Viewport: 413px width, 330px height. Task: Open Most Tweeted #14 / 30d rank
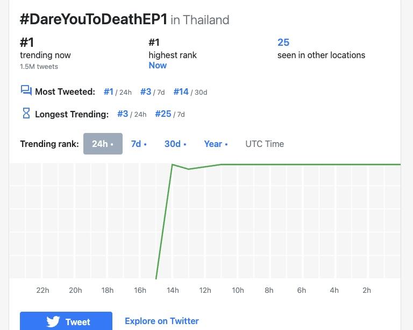click(181, 92)
